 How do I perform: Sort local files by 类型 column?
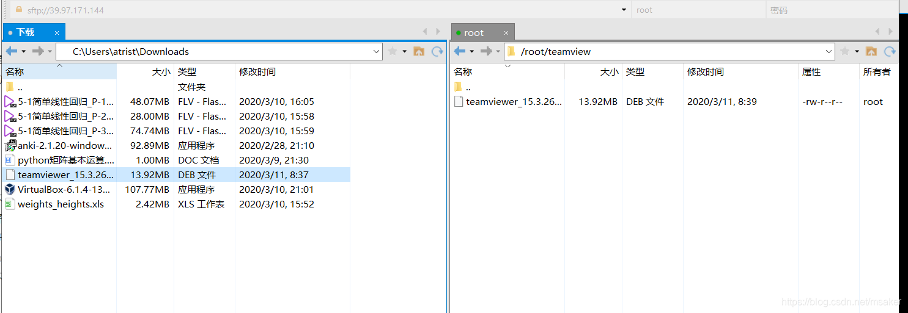point(205,71)
